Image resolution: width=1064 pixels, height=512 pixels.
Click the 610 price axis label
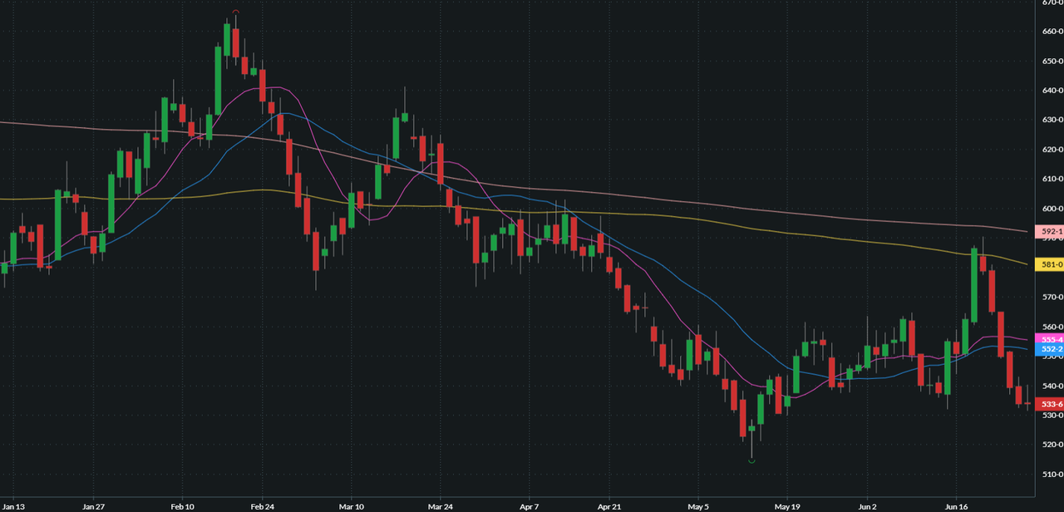[1053, 180]
